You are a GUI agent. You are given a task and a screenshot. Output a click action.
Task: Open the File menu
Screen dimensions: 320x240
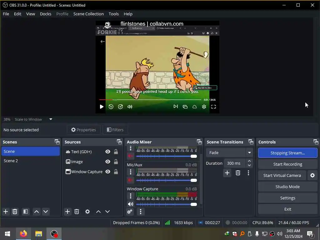(x=6, y=14)
